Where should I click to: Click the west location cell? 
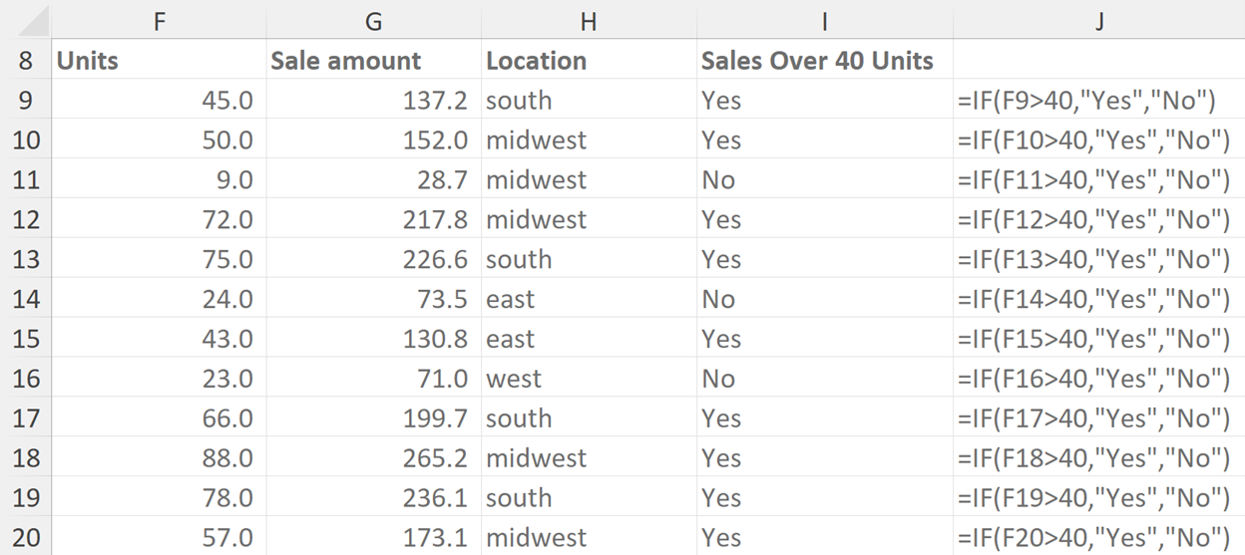tap(588, 379)
